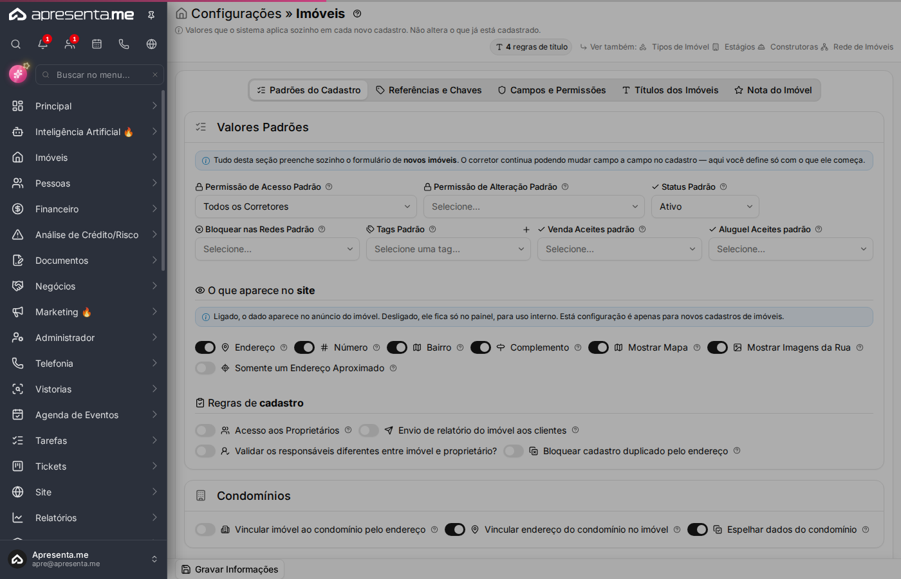Click help icon beside Status Padrão
The height and width of the screenshot is (579, 901).
[x=723, y=187]
